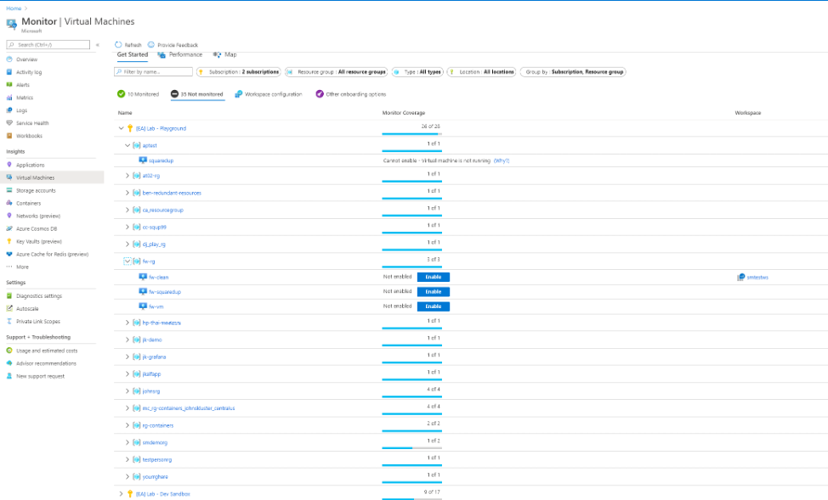Image resolution: width=828 pixels, height=500 pixels.
Task: Click the Networks (preview) icon
Action: pos(9,216)
